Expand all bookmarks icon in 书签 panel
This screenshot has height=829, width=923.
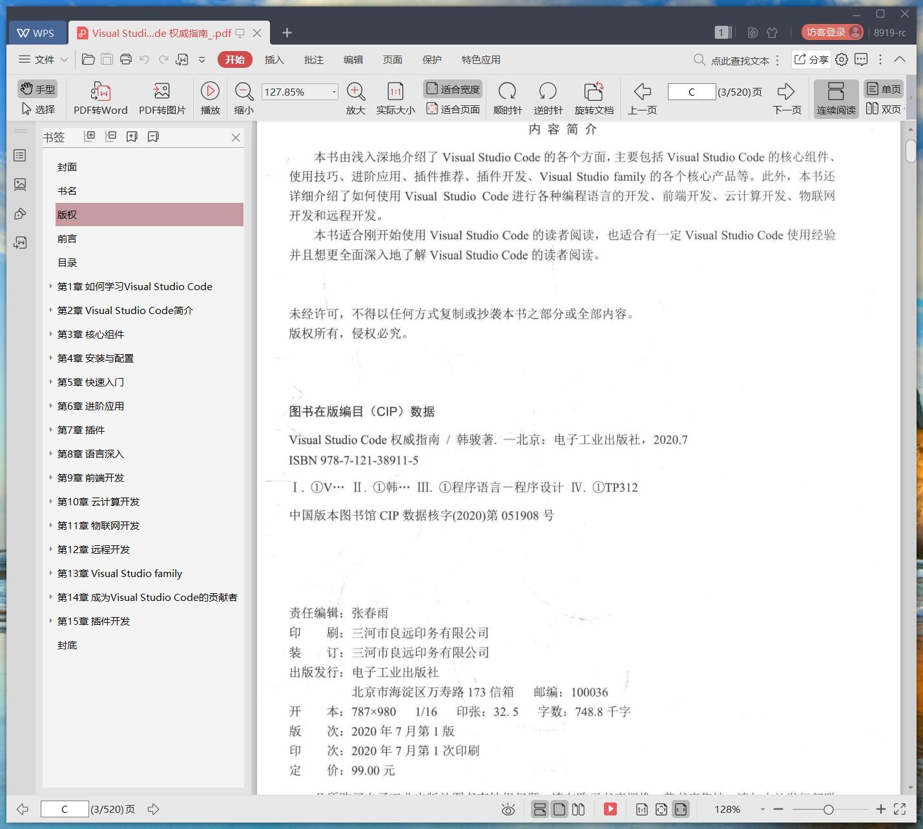click(x=90, y=136)
